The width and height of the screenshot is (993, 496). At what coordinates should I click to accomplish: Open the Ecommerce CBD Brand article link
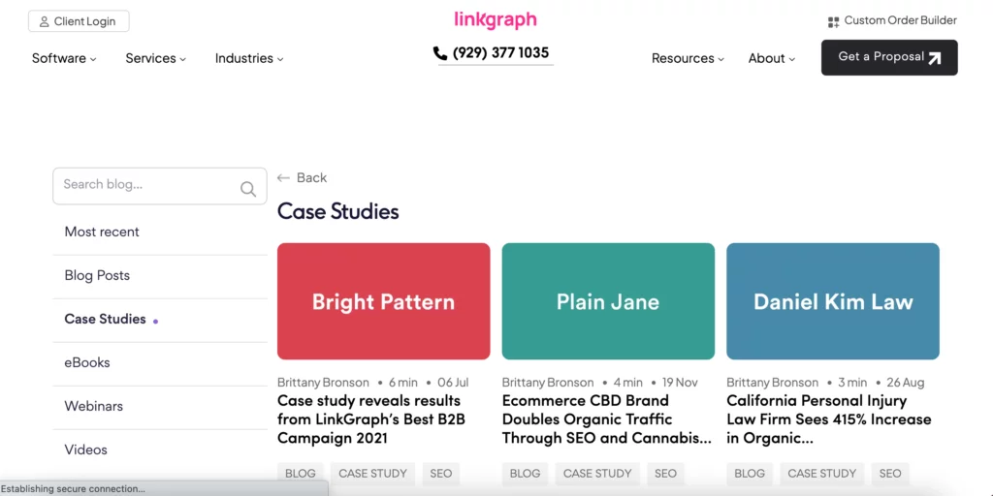point(606,419)
